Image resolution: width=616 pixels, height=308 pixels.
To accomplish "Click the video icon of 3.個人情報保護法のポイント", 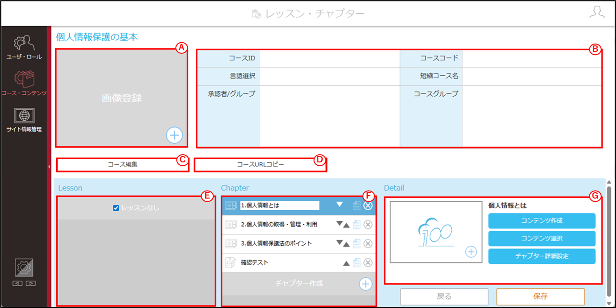I will coord(231,243).
